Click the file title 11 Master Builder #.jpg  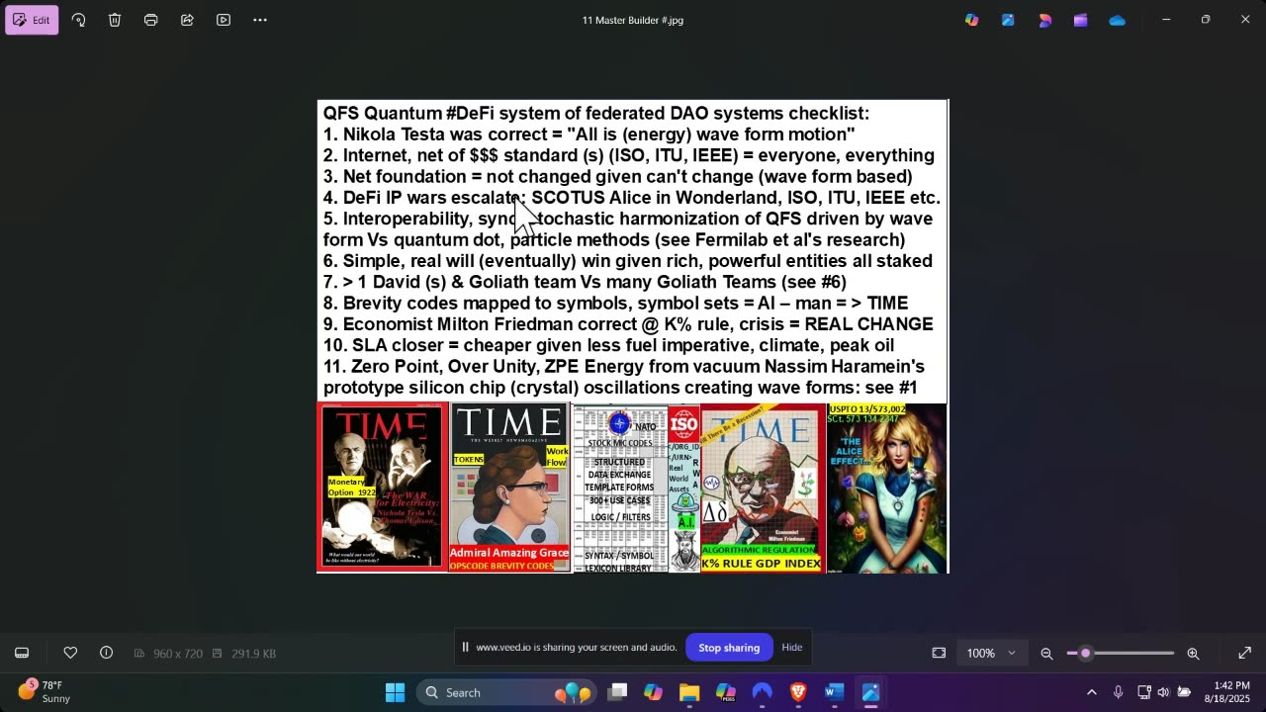(633, 20)
